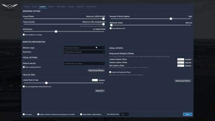Enable Draw parked aircraft checkbox
This screenshot has height=121, width=215.
tap(111, 28)
